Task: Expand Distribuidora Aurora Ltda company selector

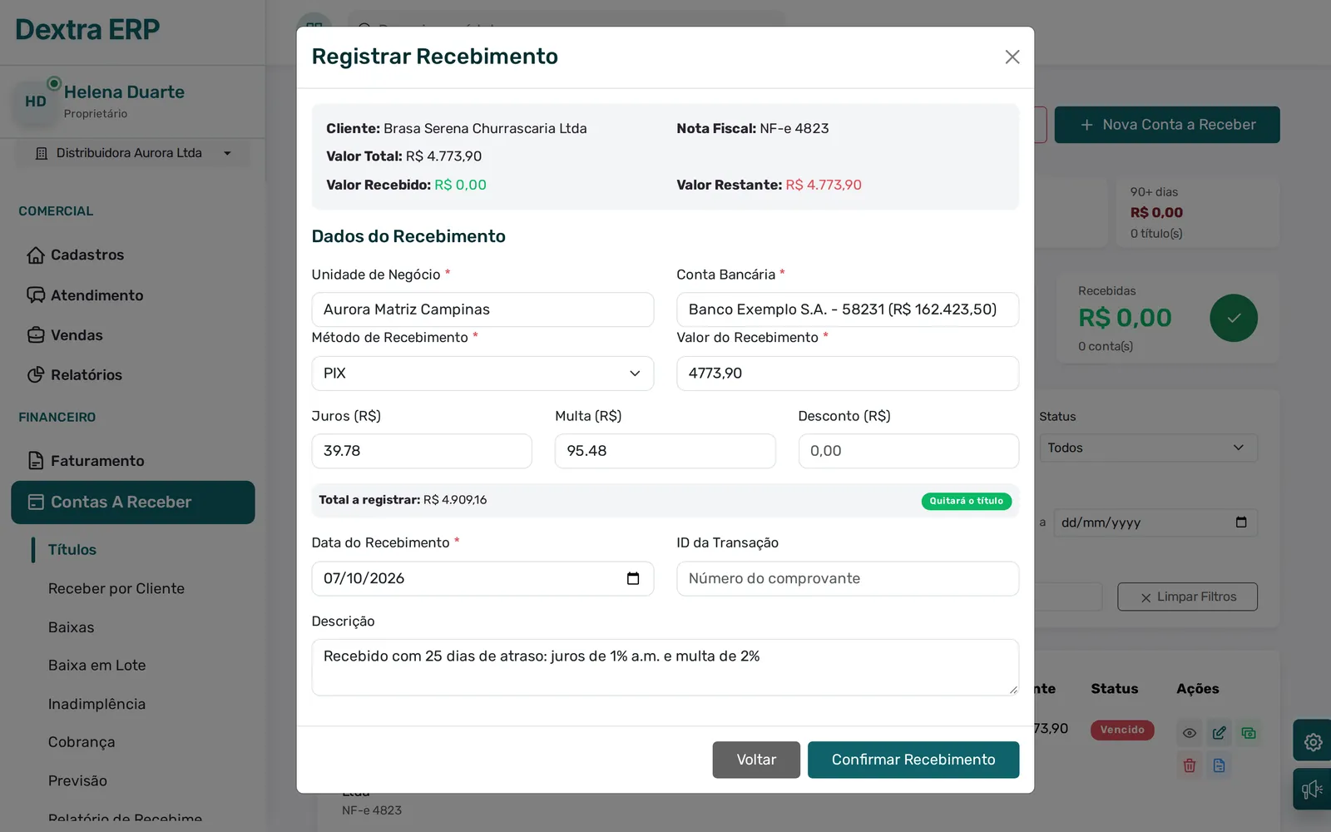Action: pyautogui.click(x=133, y=153)
